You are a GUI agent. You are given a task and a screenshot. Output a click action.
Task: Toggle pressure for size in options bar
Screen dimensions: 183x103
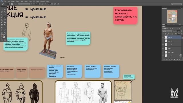[x=58, y=4]
